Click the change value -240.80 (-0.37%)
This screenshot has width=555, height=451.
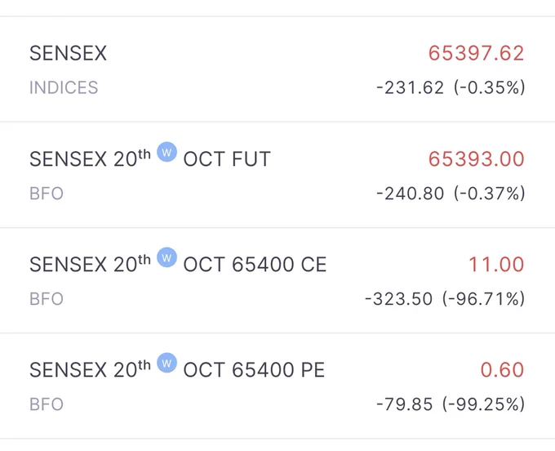[451, 194]
